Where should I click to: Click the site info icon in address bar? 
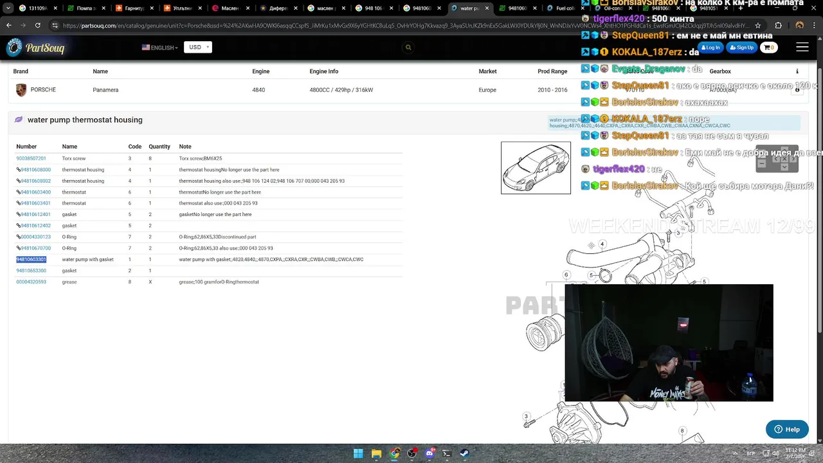pyautogui.click(x=55, y=26)
